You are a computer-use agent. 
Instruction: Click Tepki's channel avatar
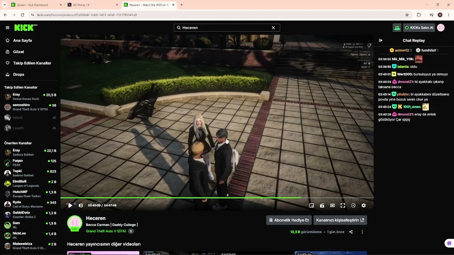pos(7,173)
